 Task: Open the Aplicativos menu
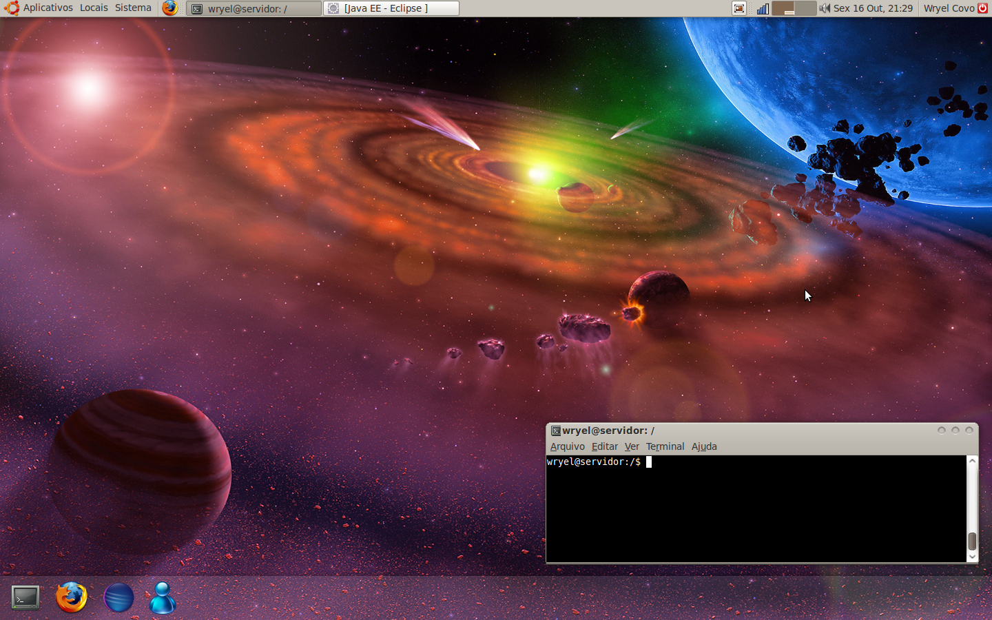click(x=48, y=8)
